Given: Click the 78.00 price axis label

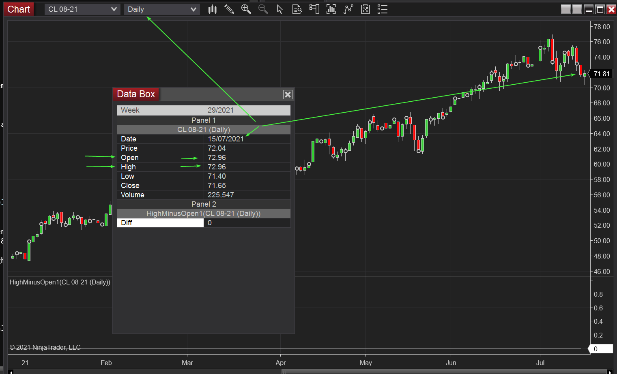Looking at the screenshot, I should pos(602,27).
